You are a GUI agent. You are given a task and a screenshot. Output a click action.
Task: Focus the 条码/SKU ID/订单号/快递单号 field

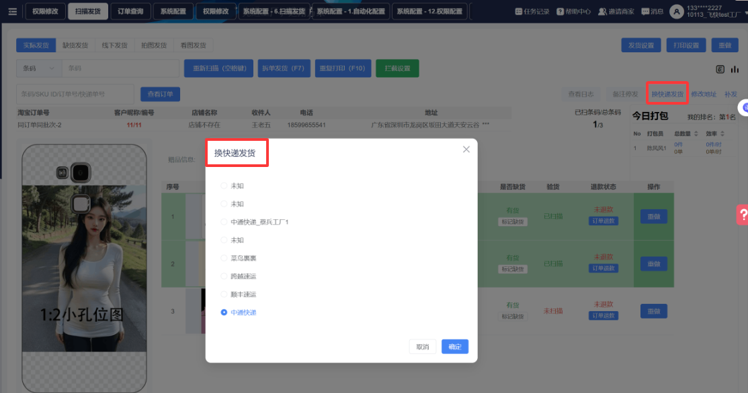[x=75, y=94]
